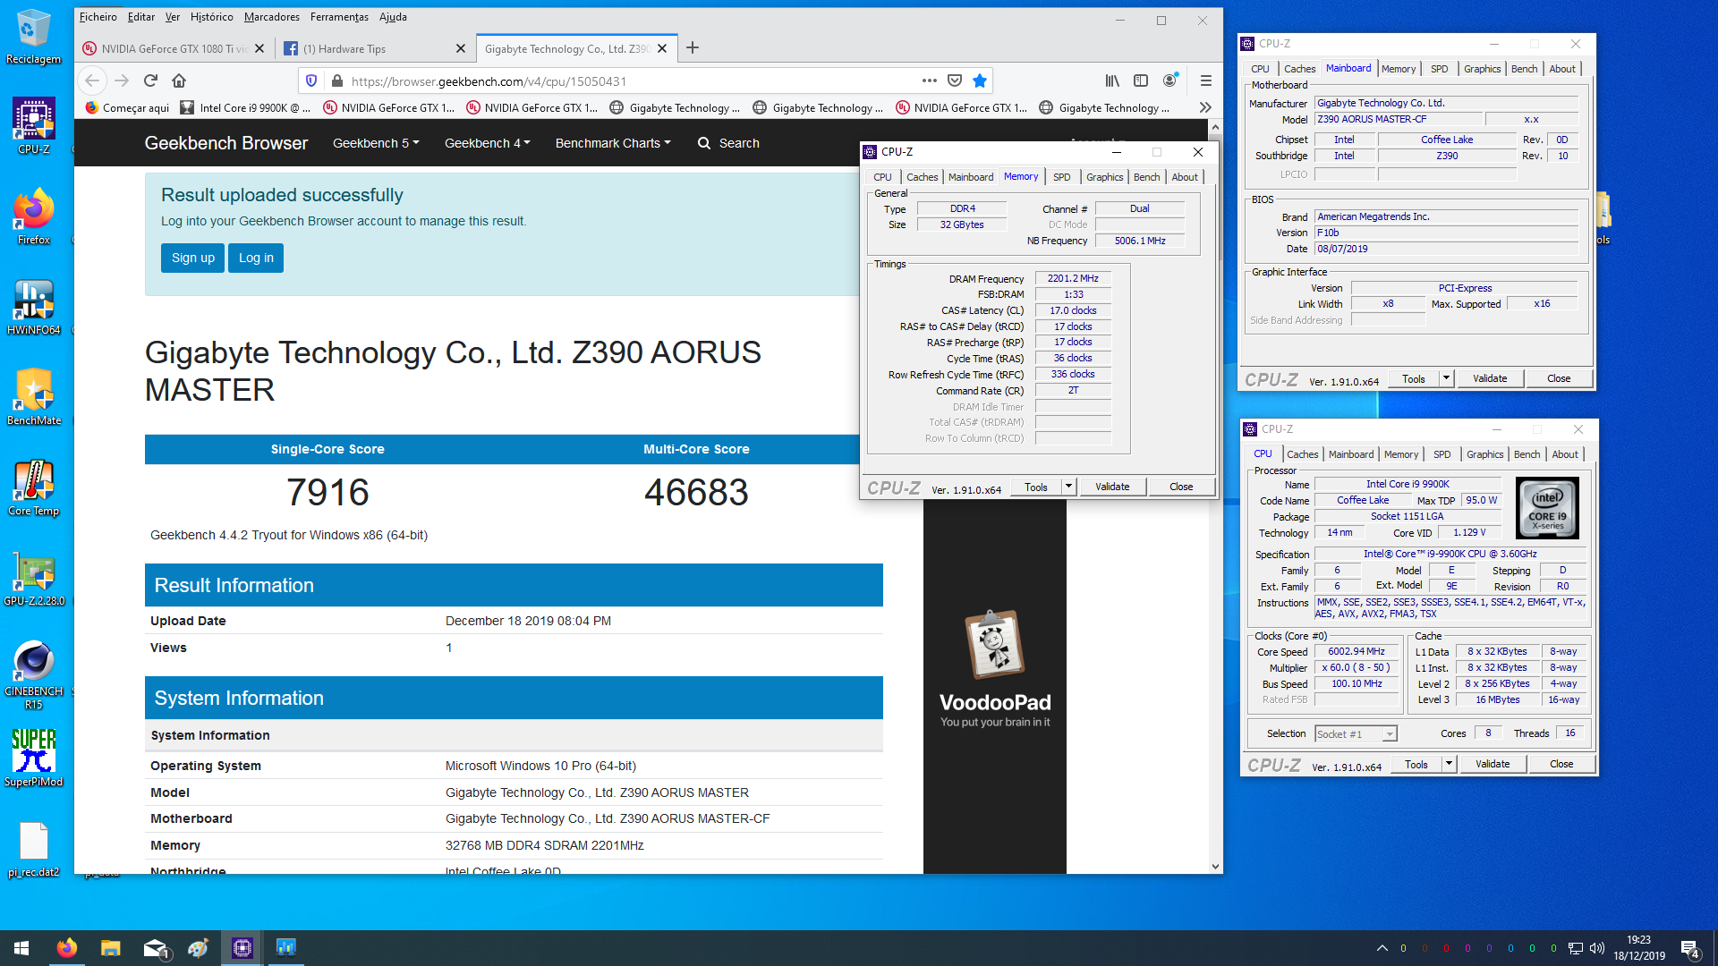Open the Histórico menu in Firefox
Image resolution: width=1718 pixels, height=966 pixels.
pos(211,17)
